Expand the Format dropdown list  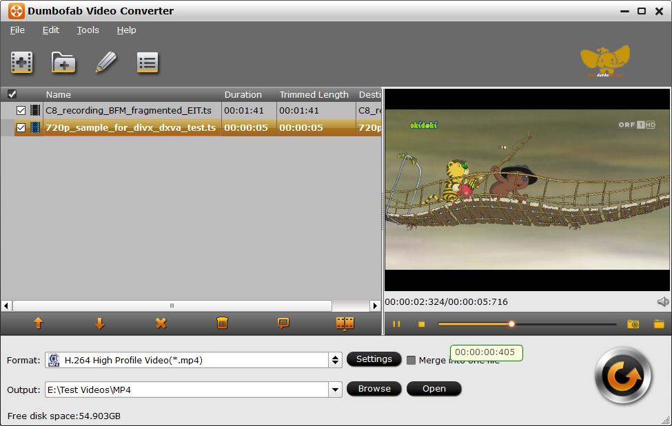[335, 360]
